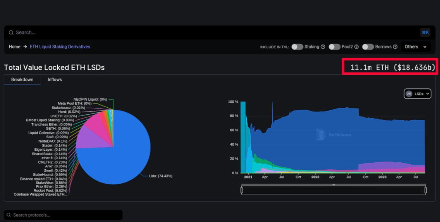
Task: Click the 'uniETH: (0.02%)' label
Action: (64, 116)
